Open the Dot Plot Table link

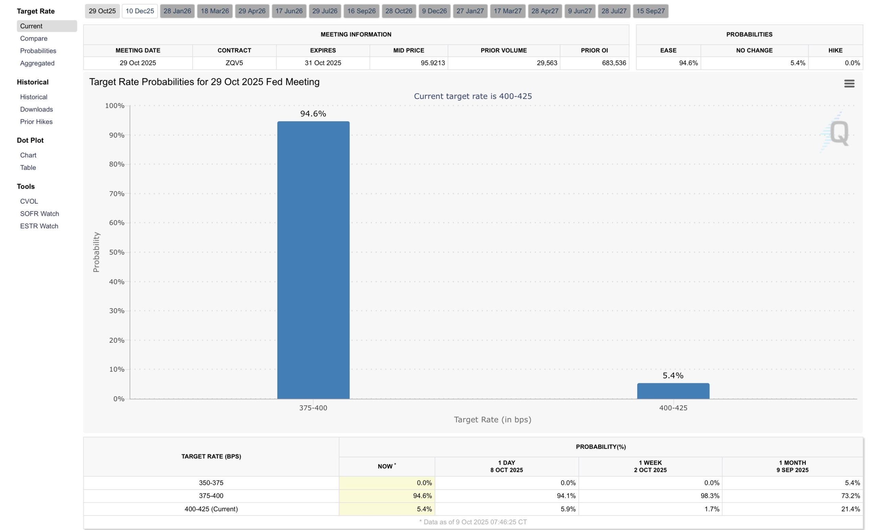pos(28,167)
